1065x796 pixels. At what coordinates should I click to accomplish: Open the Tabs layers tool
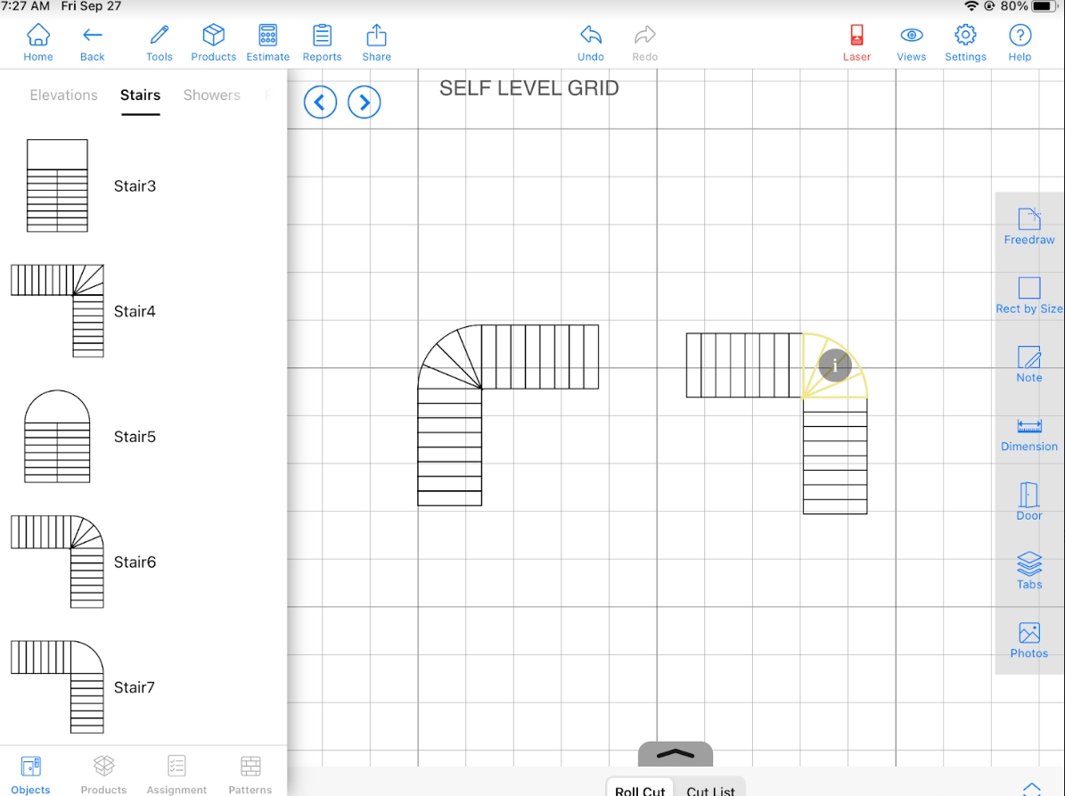pyautogui.click(x=1029, y=570)
